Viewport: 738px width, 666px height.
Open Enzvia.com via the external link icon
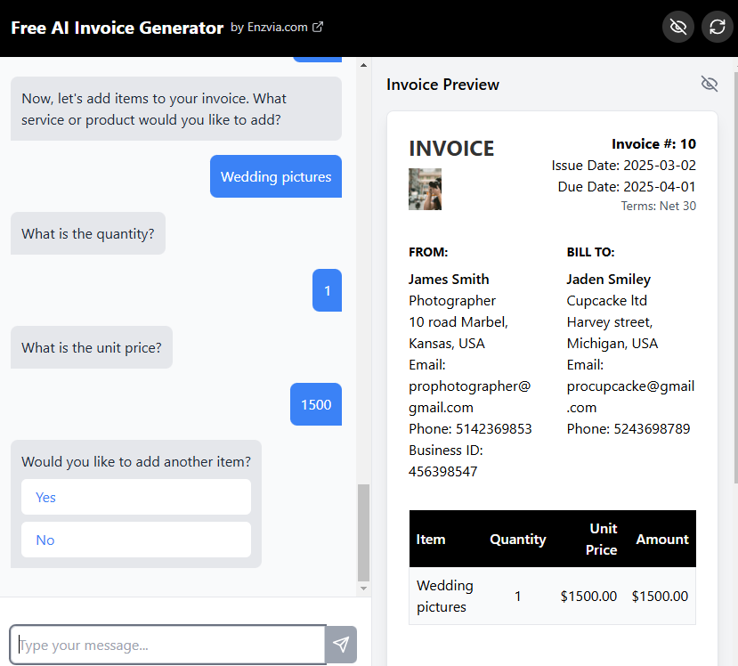pos(317,27)
